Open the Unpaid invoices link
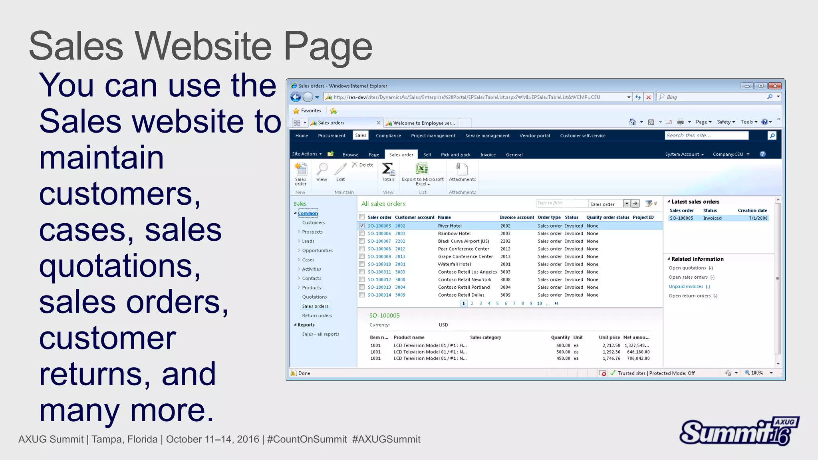Image resolution: width=818 pixels, height=460 pixels. tap(686, 287)
